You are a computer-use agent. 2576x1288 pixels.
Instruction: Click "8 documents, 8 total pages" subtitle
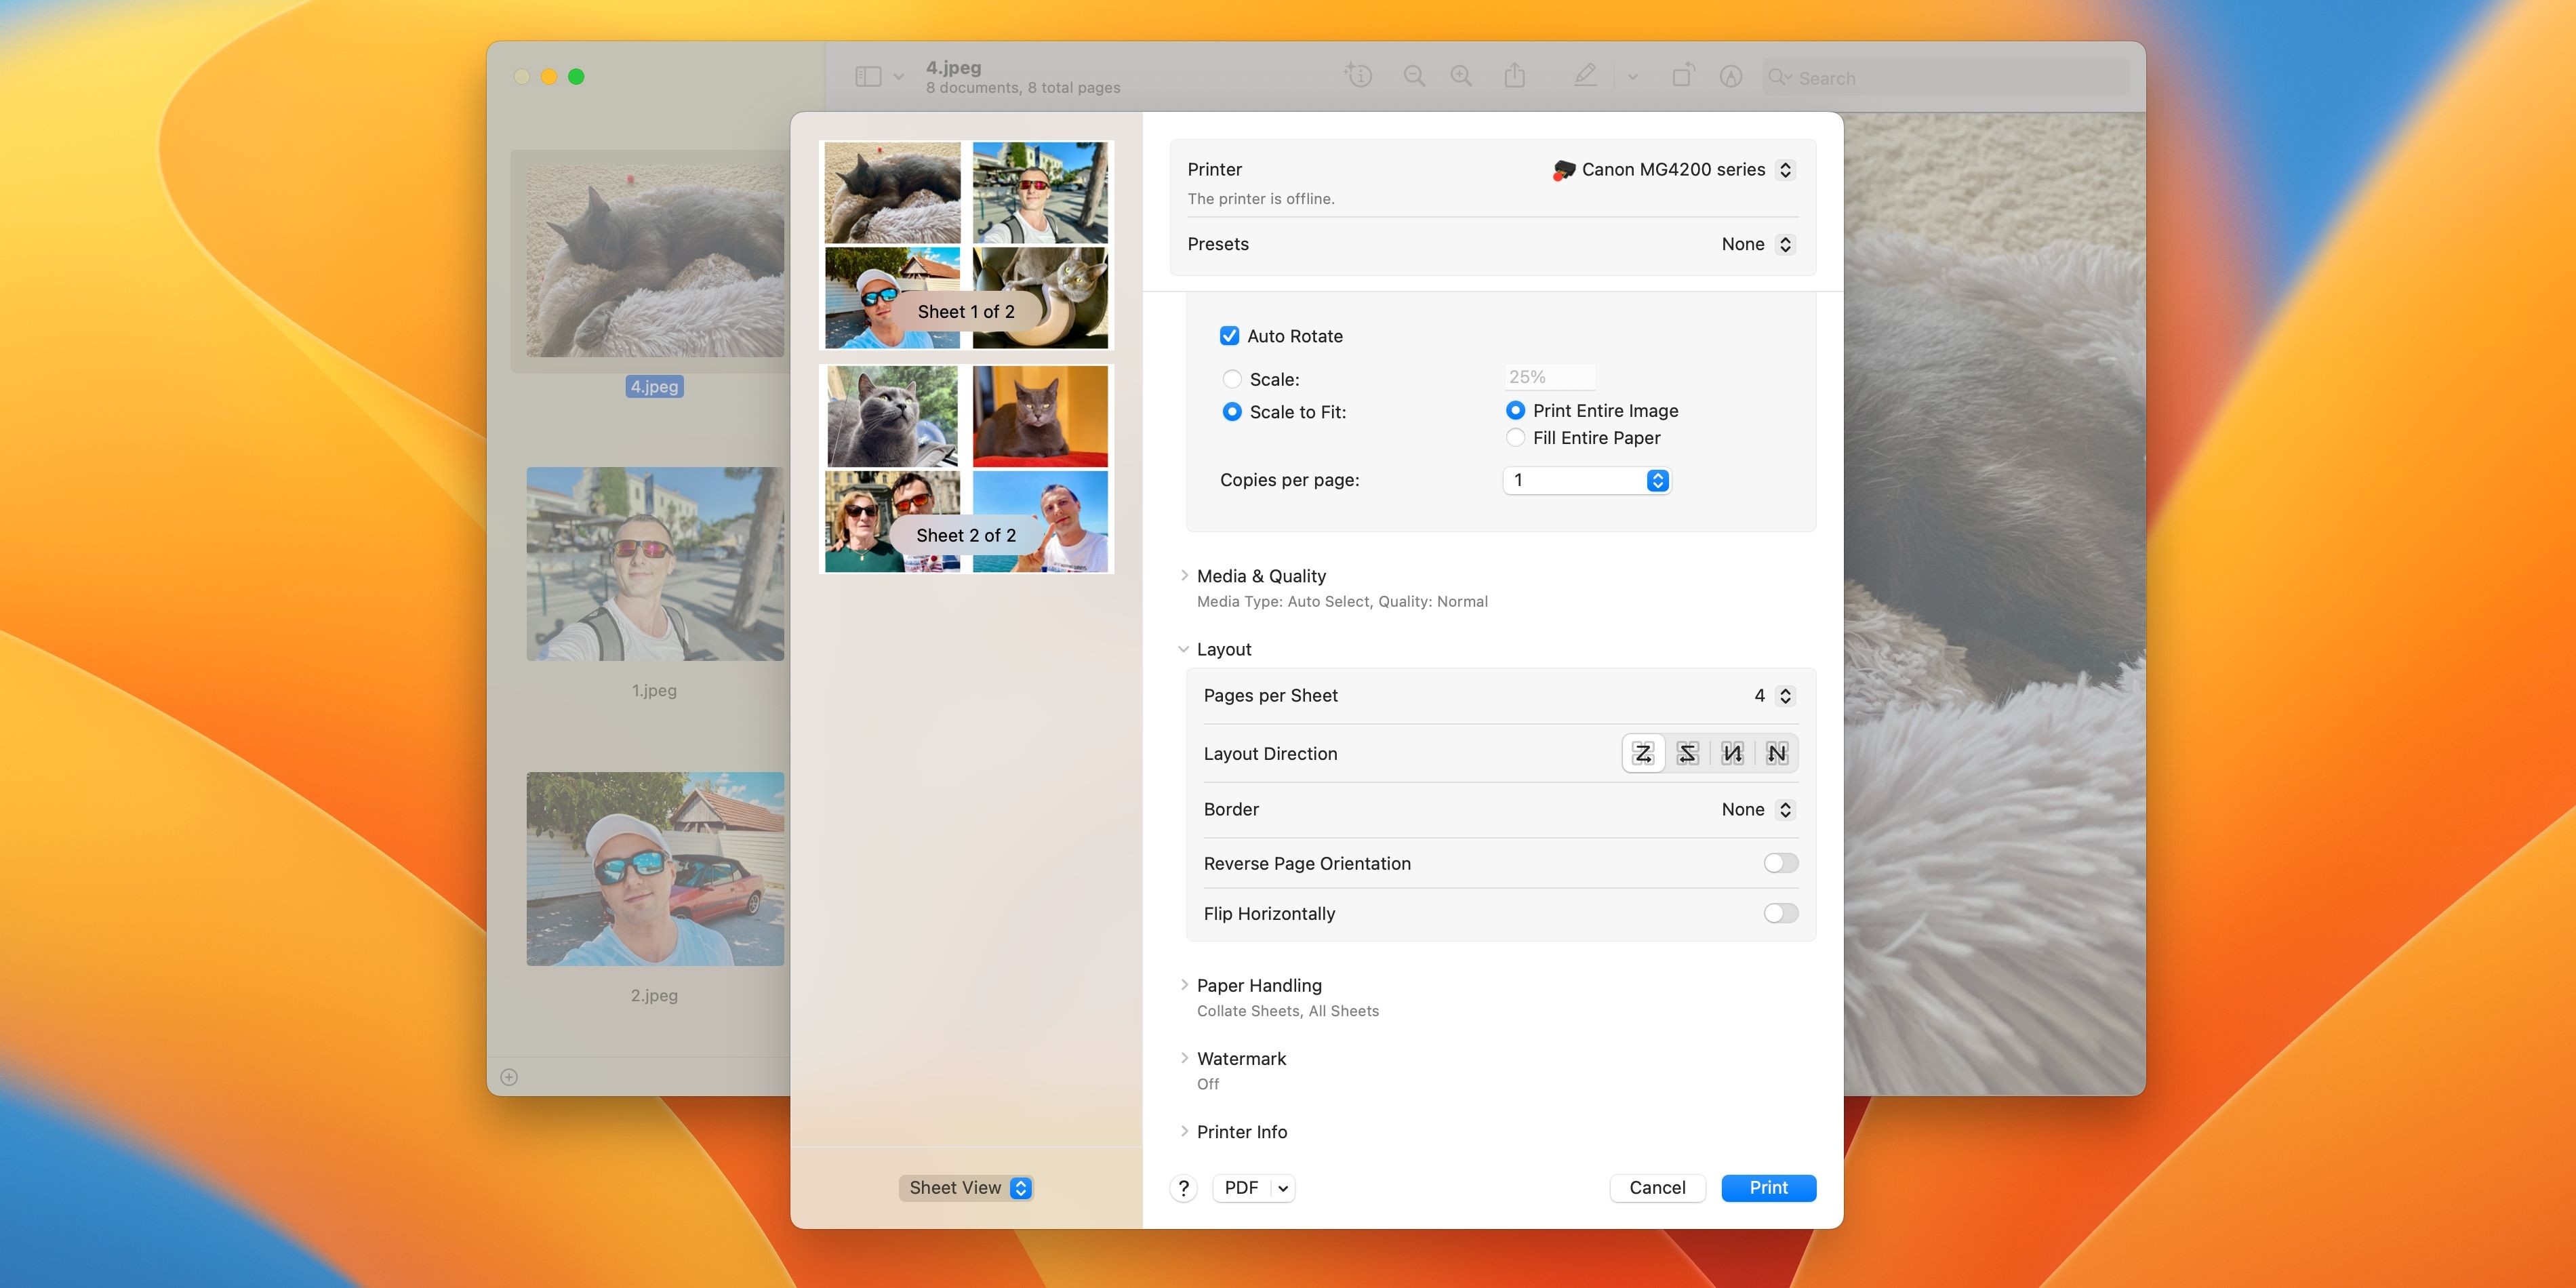[x=1023, y=88]
